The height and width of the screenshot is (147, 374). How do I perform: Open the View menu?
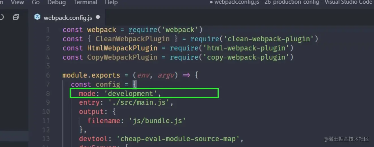point(17,2)
